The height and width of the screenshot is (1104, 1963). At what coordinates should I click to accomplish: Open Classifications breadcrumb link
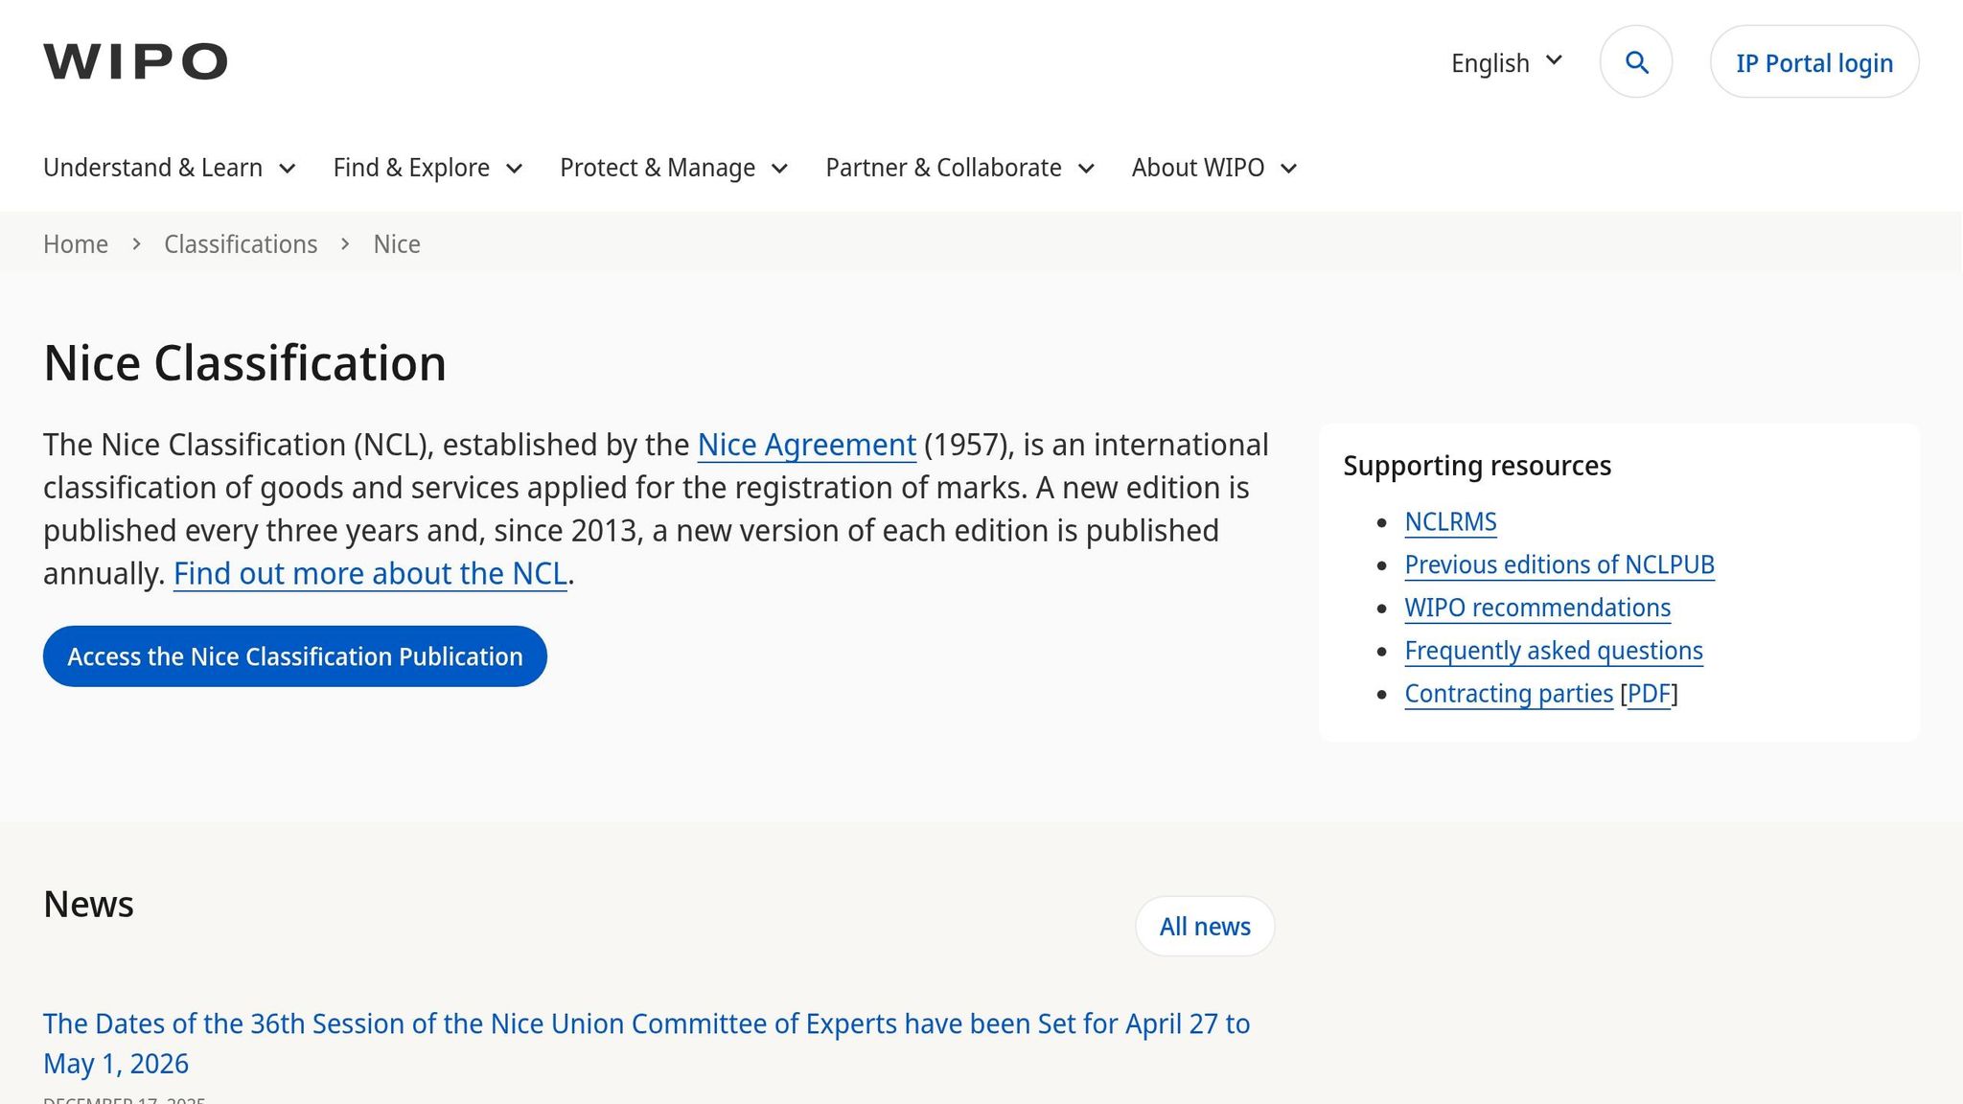241,244
